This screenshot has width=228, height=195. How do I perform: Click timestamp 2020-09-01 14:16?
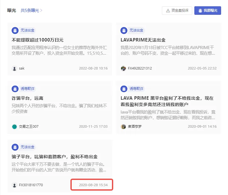[x=202, y=126]
